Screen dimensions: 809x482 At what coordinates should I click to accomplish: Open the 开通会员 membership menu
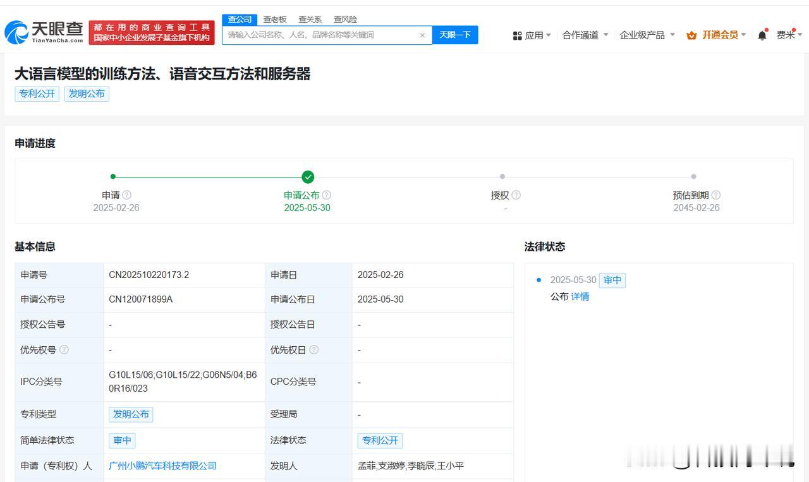click(719, 35)
